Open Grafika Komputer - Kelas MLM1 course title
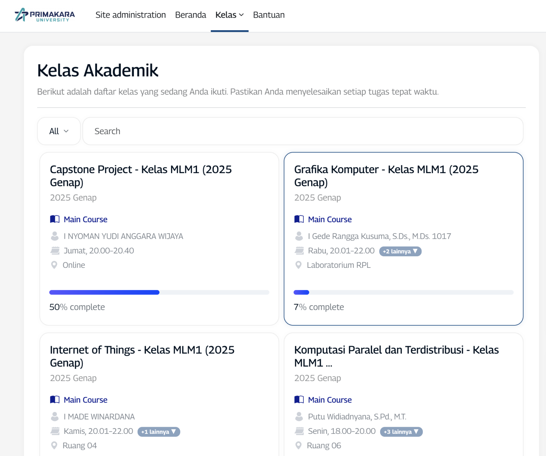 [386, 176]
